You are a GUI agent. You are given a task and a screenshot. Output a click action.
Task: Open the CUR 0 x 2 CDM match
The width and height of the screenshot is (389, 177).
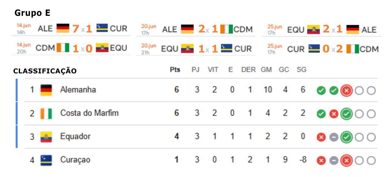point(322,49)
